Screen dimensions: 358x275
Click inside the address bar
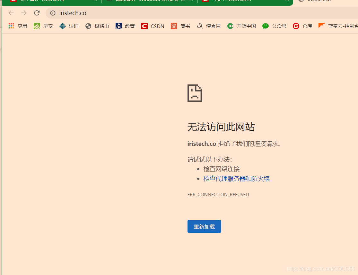[128, 13]
